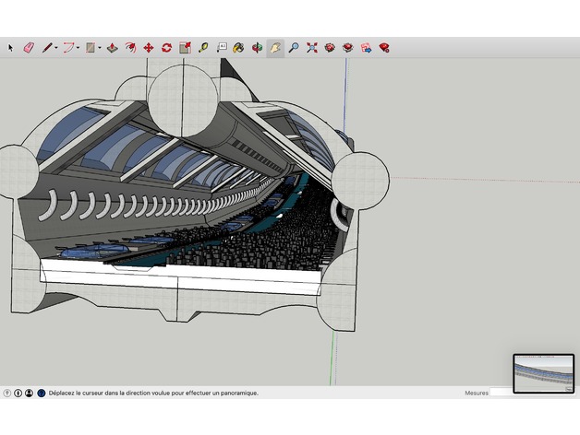
Task: Open the 3D Warehouse
Action: [330, 47]
